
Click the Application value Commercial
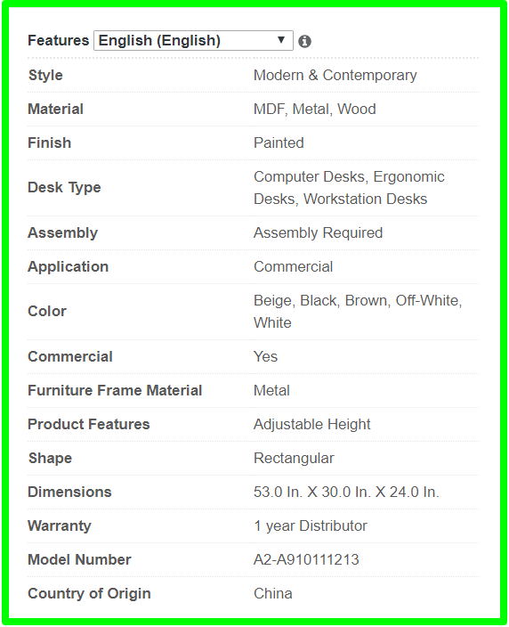pos(294,266)
